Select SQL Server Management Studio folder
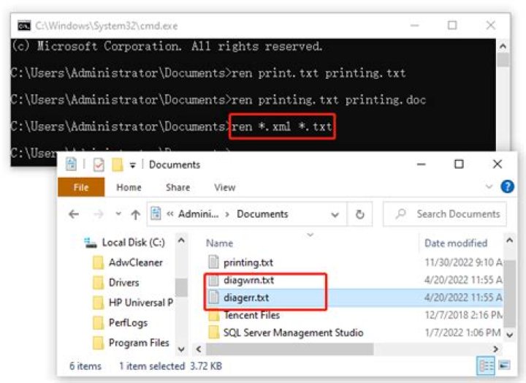 (x=293, y=333)
